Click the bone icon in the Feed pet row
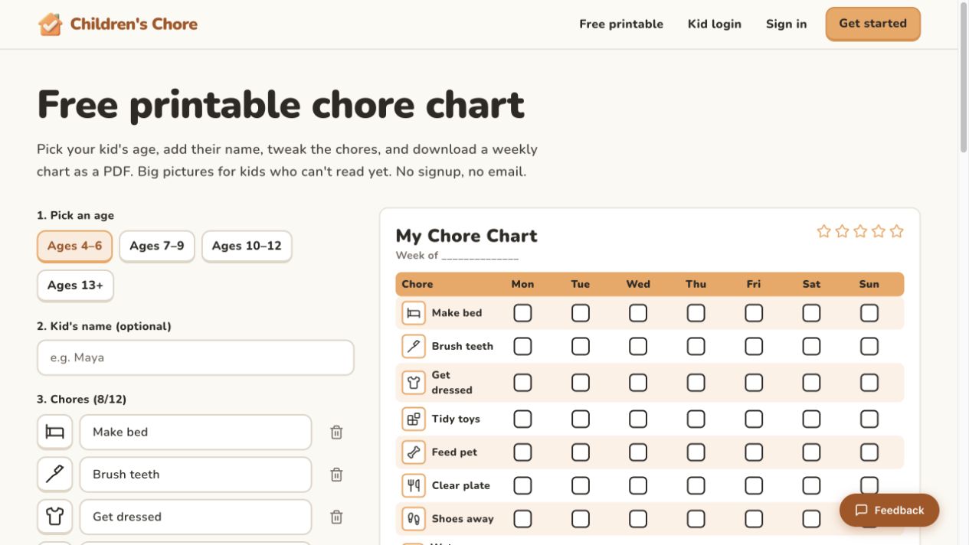Screen dimensions: 969x545 (x=414, y=452)
